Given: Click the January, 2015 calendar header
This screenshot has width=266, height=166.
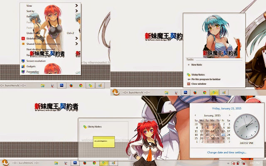Looking at the screenshot, I should (212, 115).
